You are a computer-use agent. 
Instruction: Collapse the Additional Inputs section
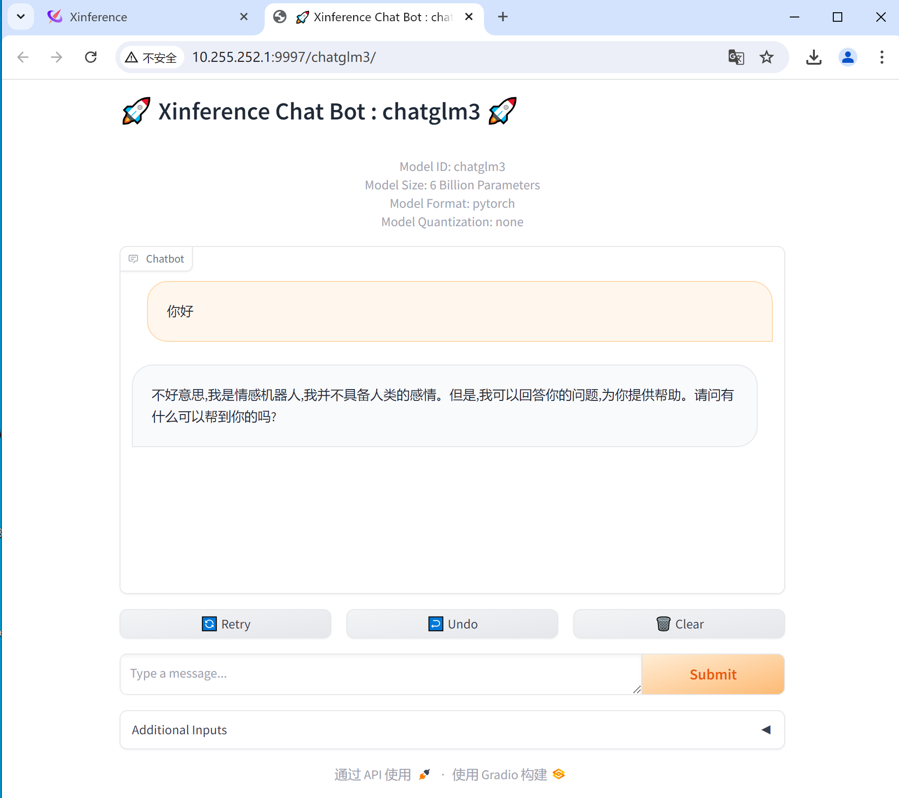coord(766,730)
